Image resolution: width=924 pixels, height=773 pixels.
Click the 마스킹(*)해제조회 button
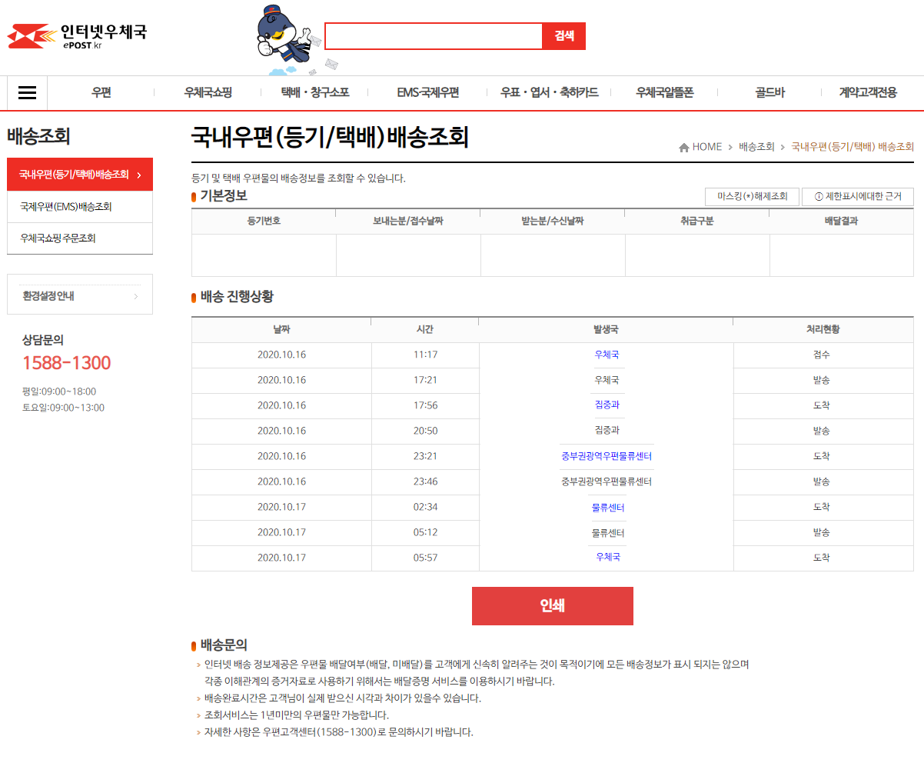click(x=752, y=197)
